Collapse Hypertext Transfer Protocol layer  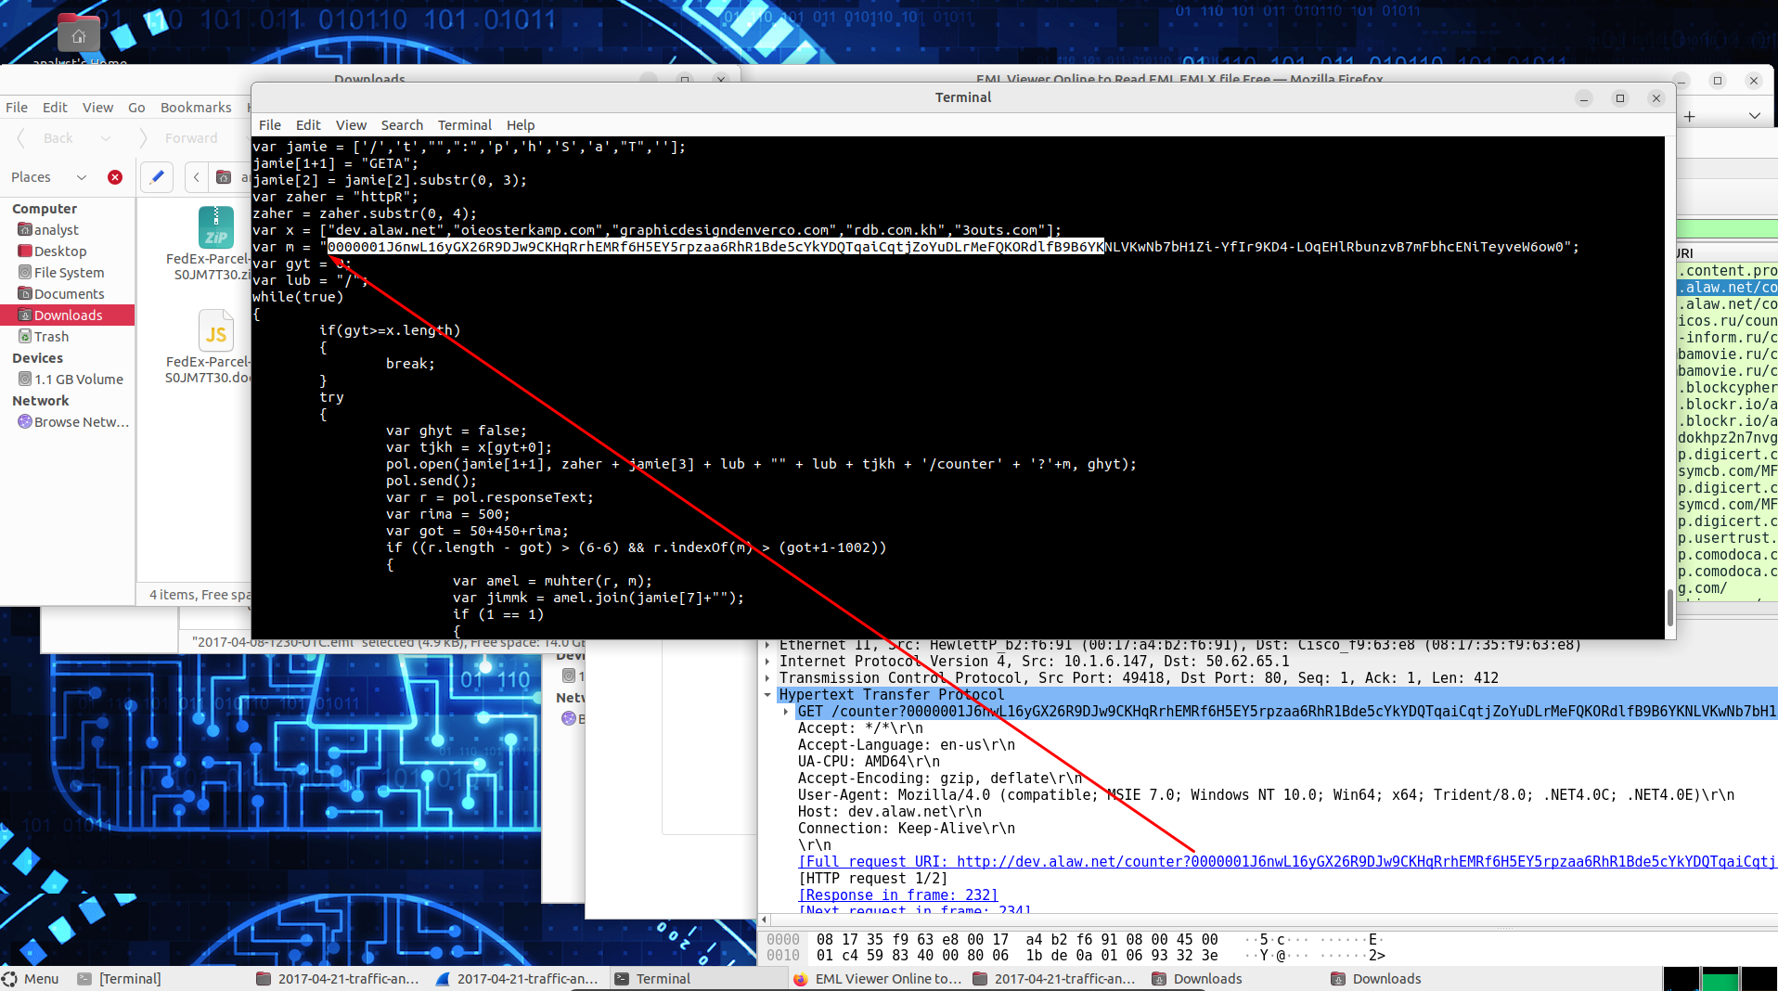coord(767,695)
